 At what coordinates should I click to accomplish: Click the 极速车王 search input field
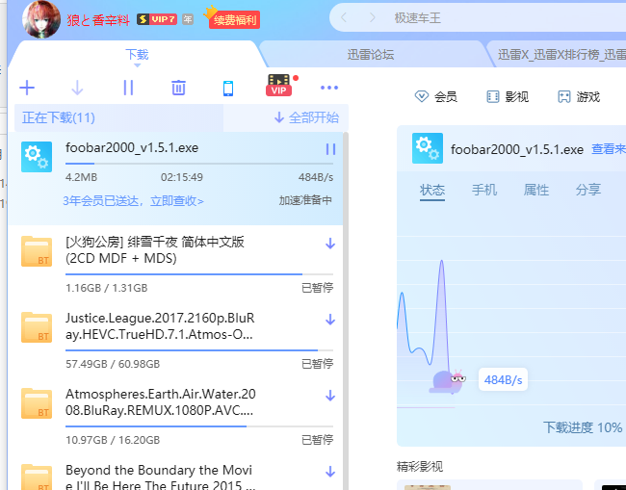click(x=462, y=17)
